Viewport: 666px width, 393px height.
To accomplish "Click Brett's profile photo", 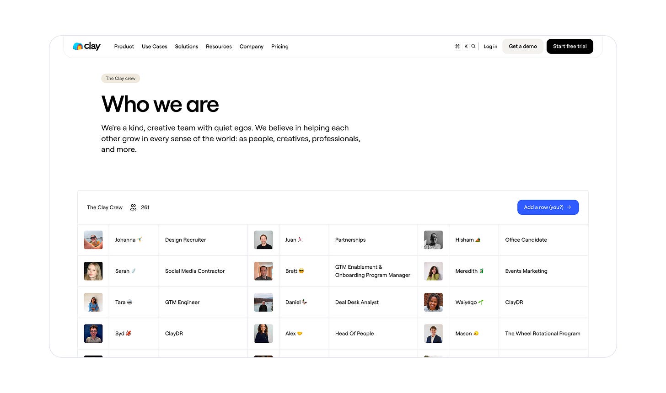I will pos(263,271).
